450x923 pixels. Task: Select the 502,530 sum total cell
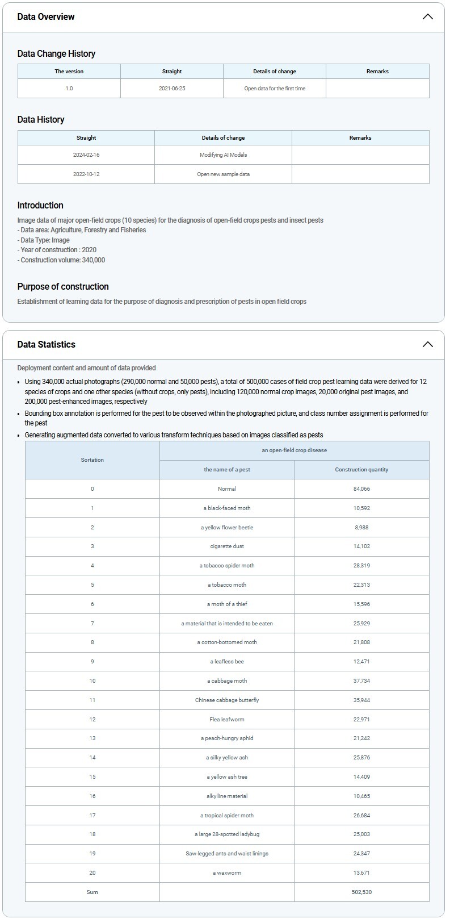click(361, 892)
